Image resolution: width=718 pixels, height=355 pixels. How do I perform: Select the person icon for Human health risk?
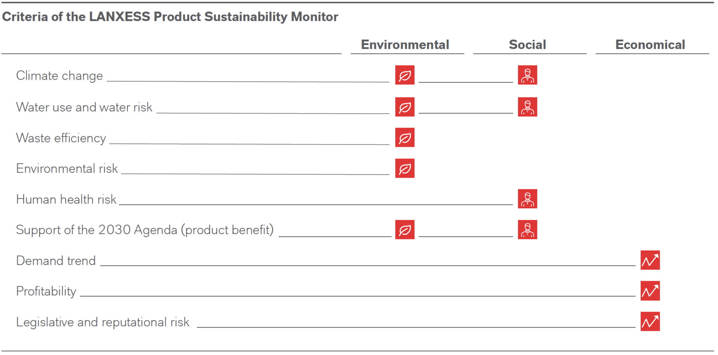coord(527,199)
